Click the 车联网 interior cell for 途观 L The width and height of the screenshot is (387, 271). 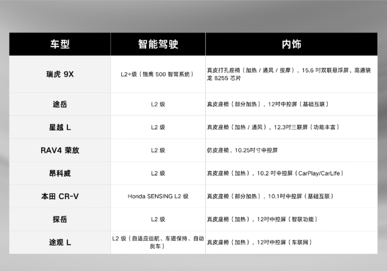[x=291, y=242]
